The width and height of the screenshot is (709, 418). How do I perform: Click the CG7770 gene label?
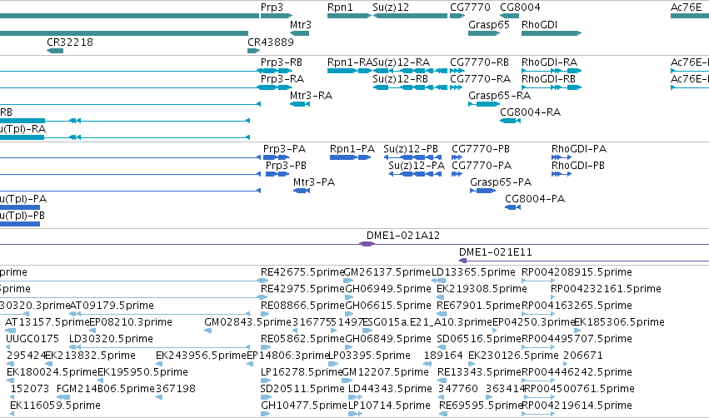tap(470, 7)
